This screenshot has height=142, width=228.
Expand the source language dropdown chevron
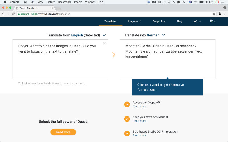click(104, 35)
